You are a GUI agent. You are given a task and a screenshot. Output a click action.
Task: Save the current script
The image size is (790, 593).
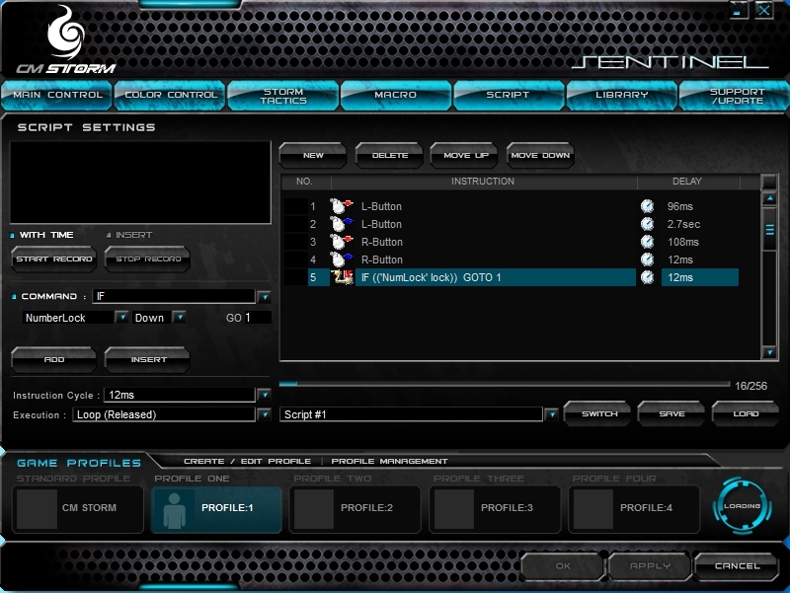click(x=671, y=413)
